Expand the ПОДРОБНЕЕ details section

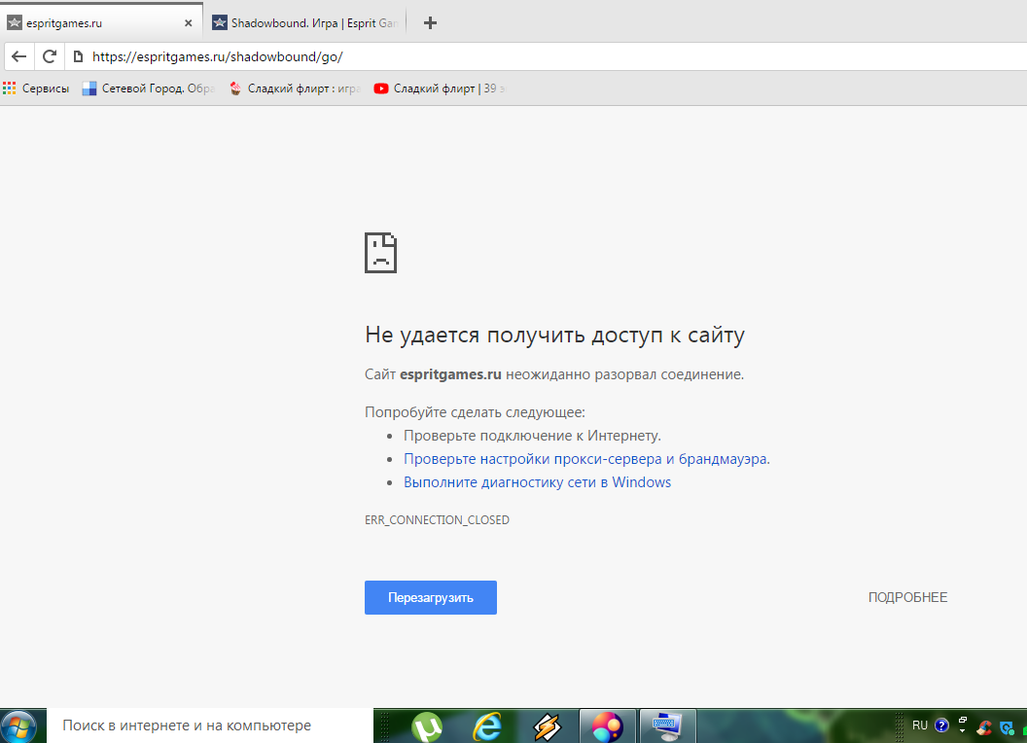point(907,597)
